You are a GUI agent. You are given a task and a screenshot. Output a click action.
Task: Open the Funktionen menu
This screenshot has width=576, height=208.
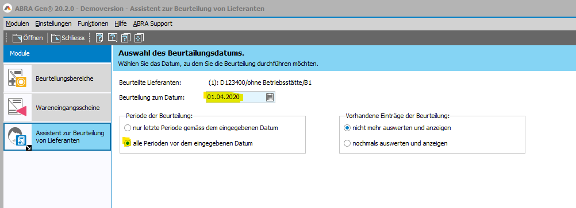[x=93, y=24]
